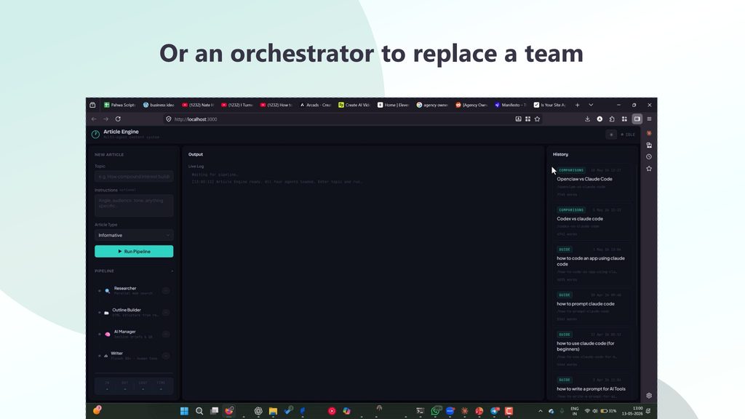Viewport: 745px width, 419px height.
Task: Toggle the Outline Builder status circle
Action: [x=166, y=313]
